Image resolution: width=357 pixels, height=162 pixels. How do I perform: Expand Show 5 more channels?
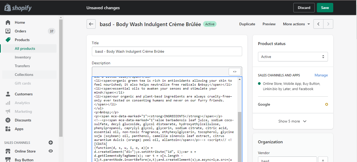pyautogui.click(x=293, y=121)
